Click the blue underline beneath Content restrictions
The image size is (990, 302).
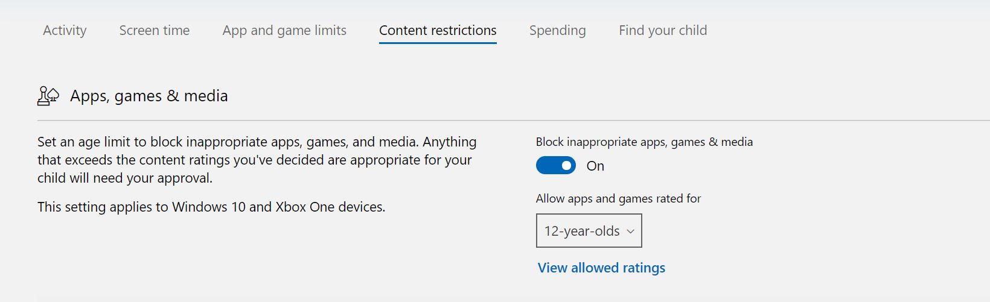coord(438,43)
